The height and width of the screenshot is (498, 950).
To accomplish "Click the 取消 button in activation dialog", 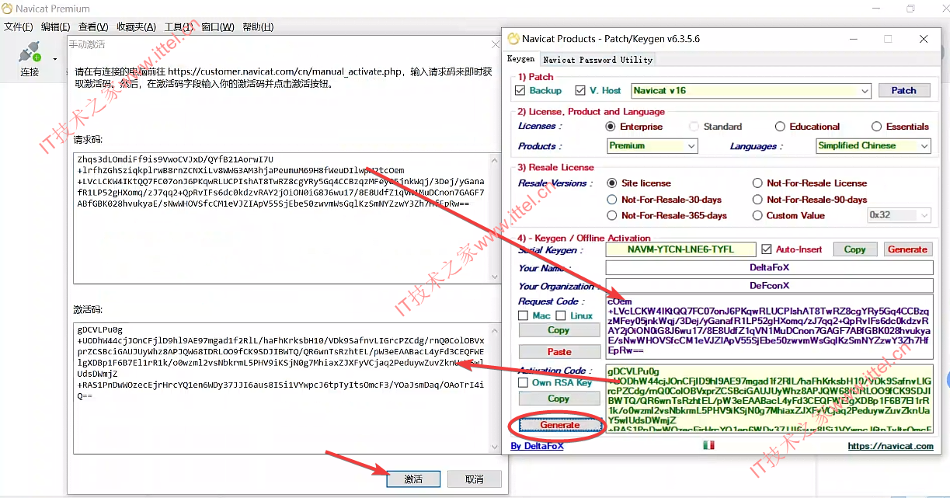I will [x=475, y=479].
